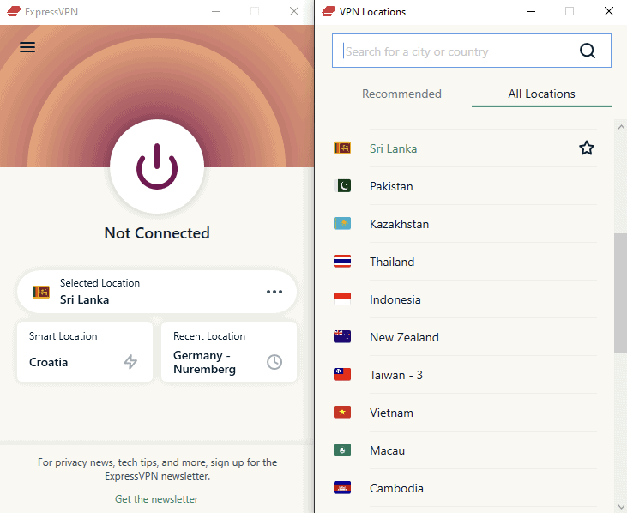Click the Macau flag icon
This screenshot has height=513, width=627.
(342, 450)
